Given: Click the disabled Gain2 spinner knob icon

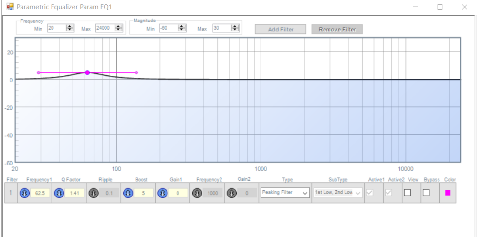Looking at the screenshot, I should coord(231,193).
